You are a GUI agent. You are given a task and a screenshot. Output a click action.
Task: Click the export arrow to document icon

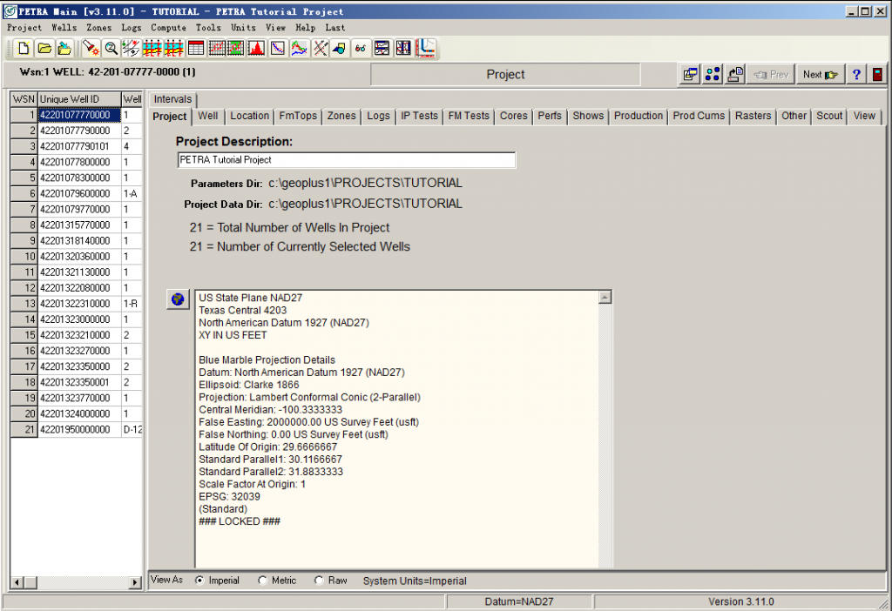pyautogui.click(x=735, y=75)
